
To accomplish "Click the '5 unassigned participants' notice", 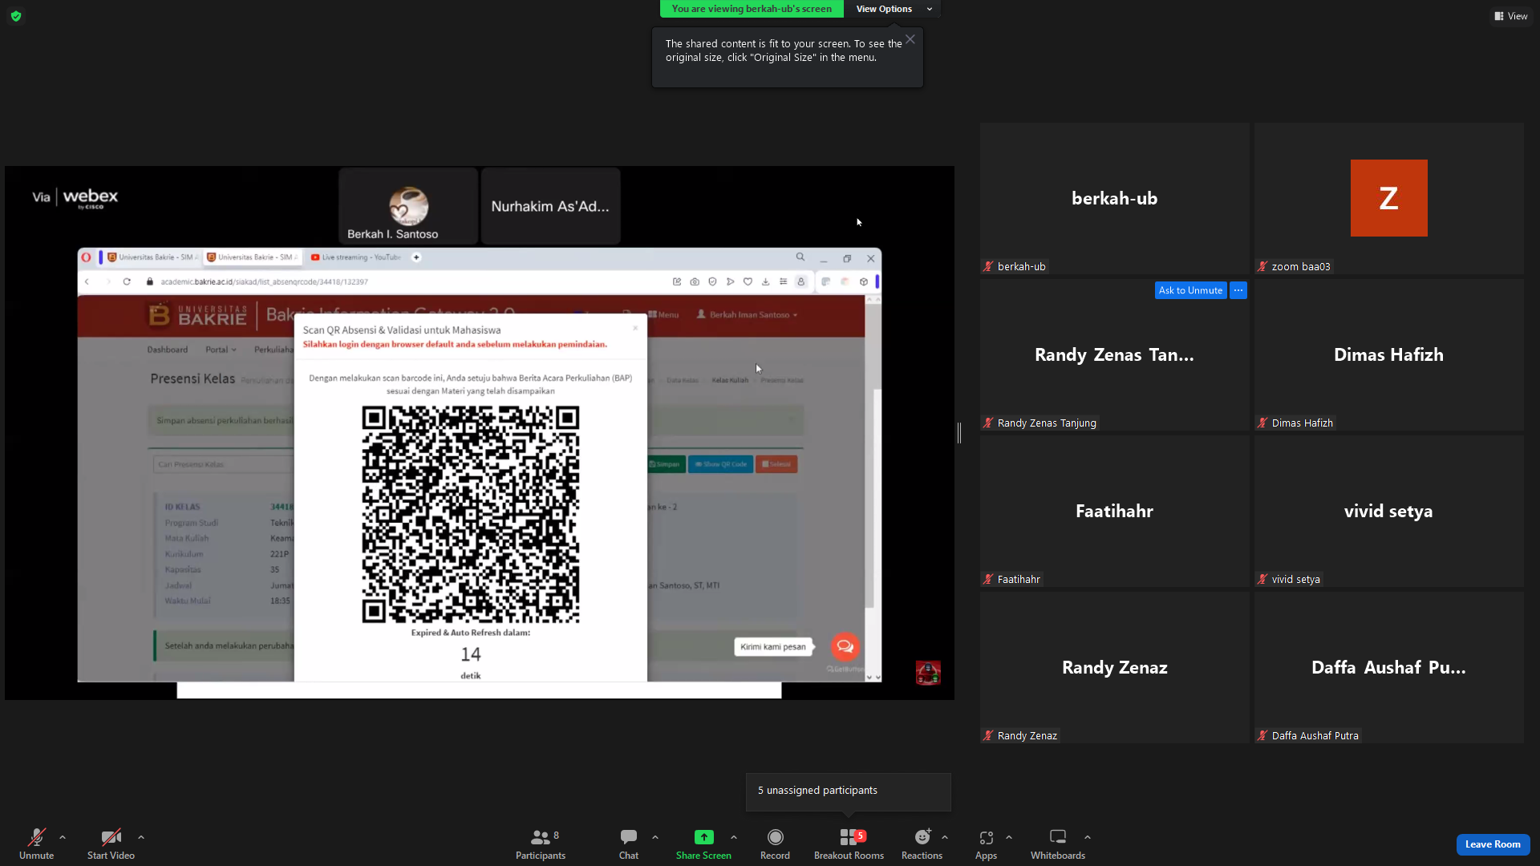I will click(848, 791).
